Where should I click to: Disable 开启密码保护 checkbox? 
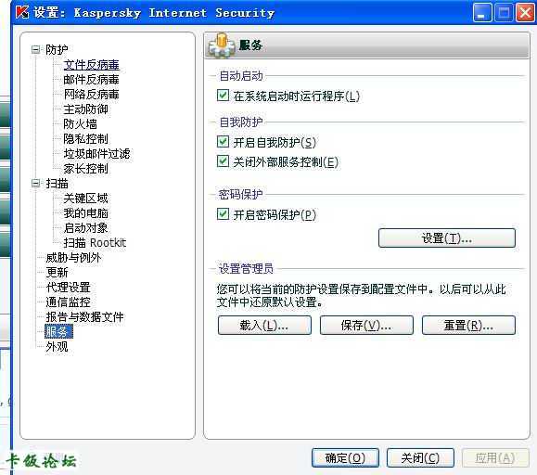[x=223, y=214]
